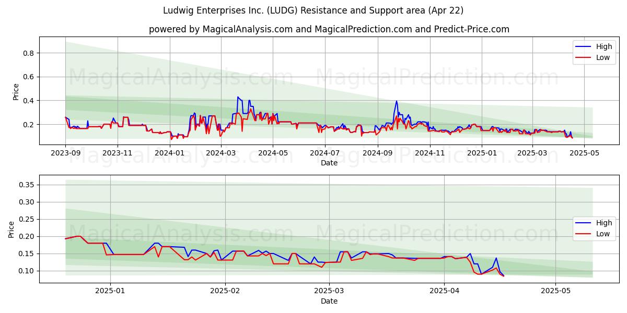Click the top chart 'Price' axis label

coord(16,91)
